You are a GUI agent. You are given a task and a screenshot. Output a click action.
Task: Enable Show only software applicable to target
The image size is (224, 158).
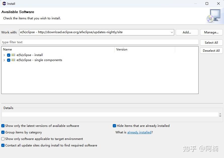3,139
